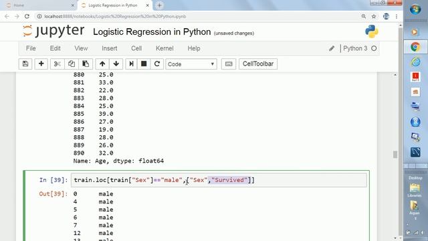Close the Logistic Regression tab
The height and width of the screenshot is (241, 428).
pos(147,5)
